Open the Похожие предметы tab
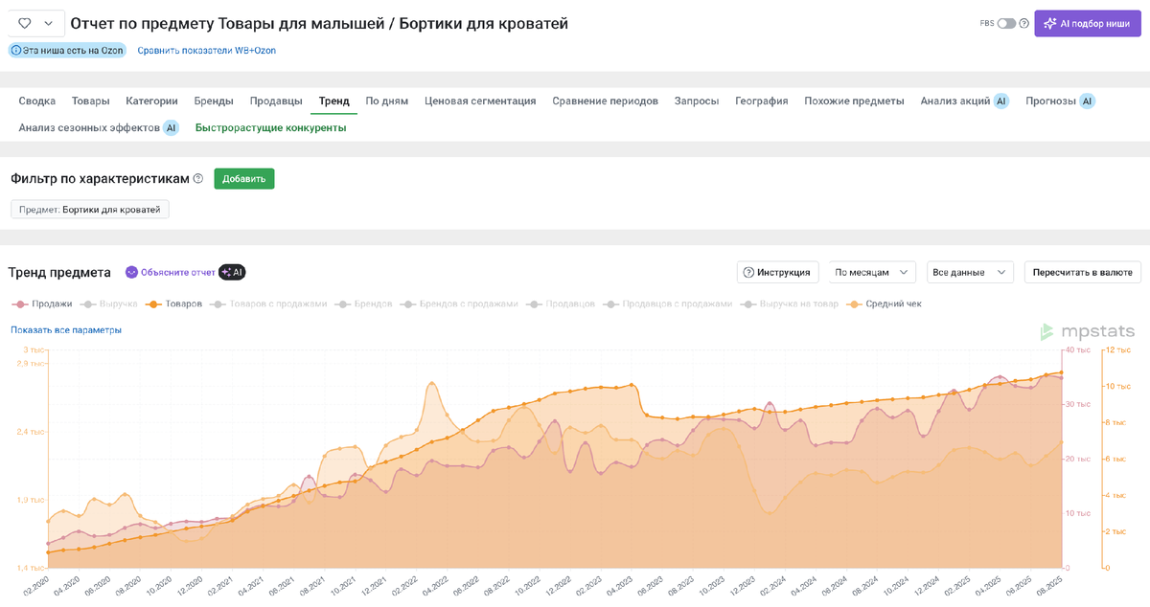This screenshot has height=607, width=1150. pos(854,101)
